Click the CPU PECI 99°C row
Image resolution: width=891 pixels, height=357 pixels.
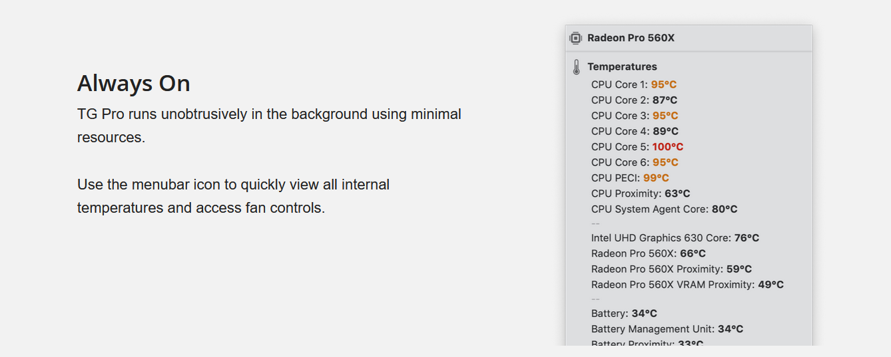pos(630,178)
